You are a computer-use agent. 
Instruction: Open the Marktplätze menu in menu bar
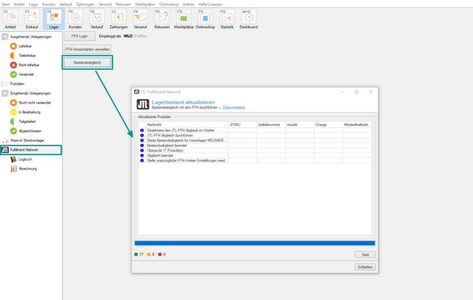[145, 4]
